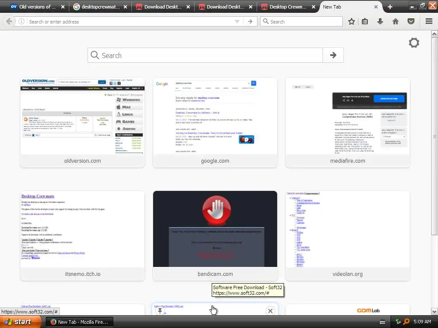
Task: Click the orange magnifier tray icon
Action: pyautogui.click(x=406, y=322)
